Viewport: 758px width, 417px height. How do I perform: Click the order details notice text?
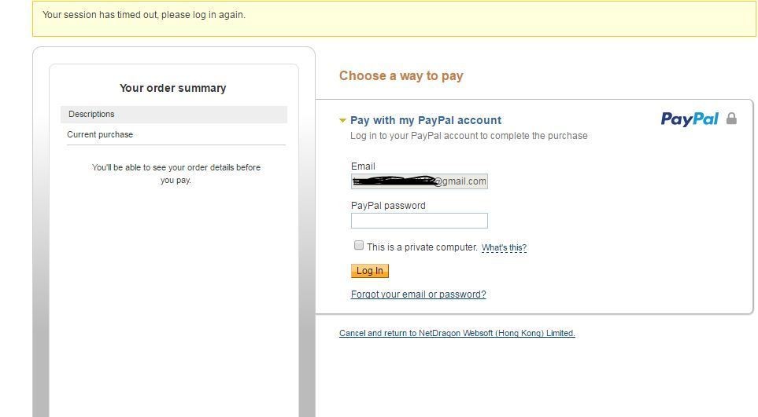(x=176, y=174)
